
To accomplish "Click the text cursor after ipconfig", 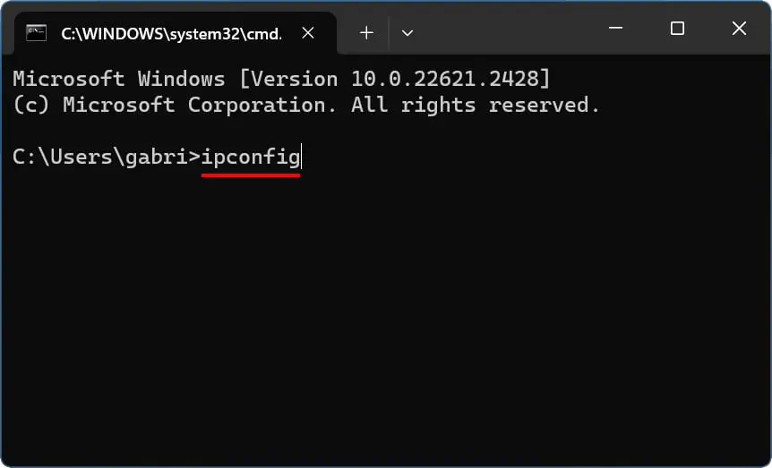I will (301, 157).
